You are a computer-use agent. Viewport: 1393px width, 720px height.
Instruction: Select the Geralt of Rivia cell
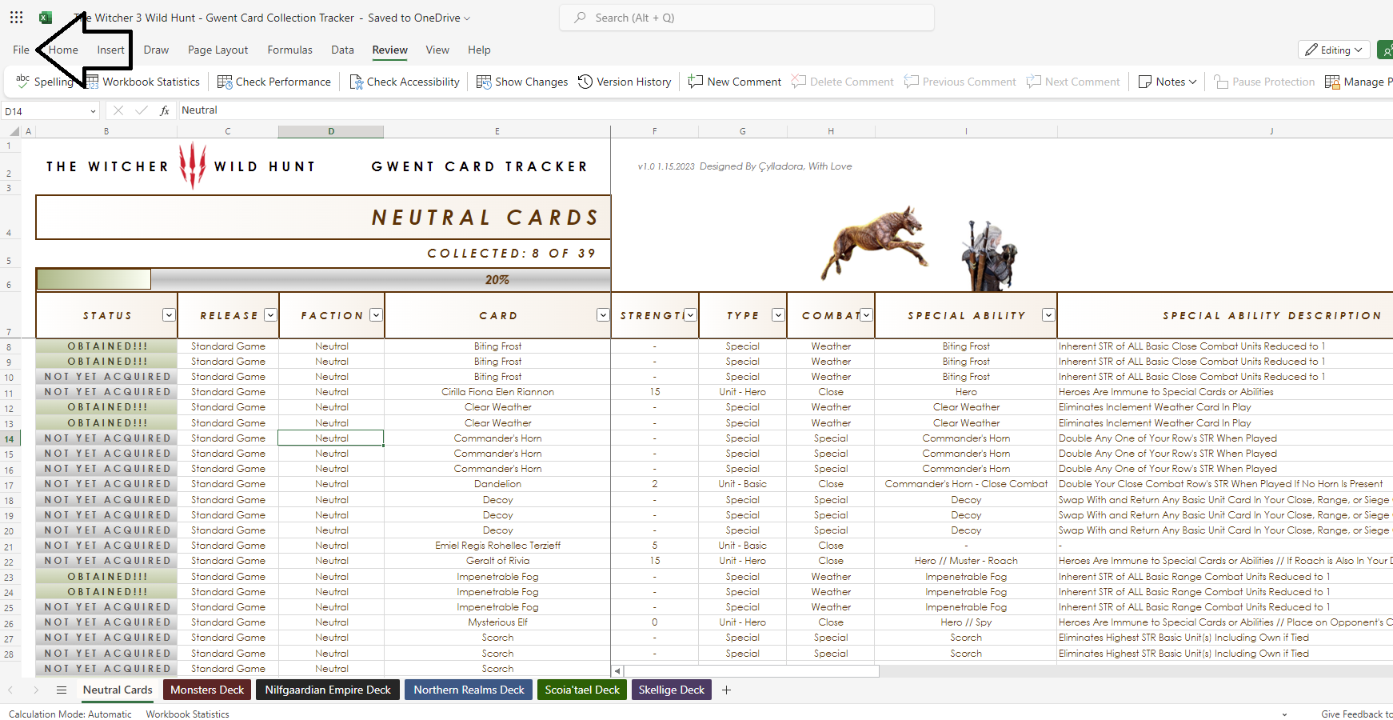pyautogui.click(x=497, y=561)
